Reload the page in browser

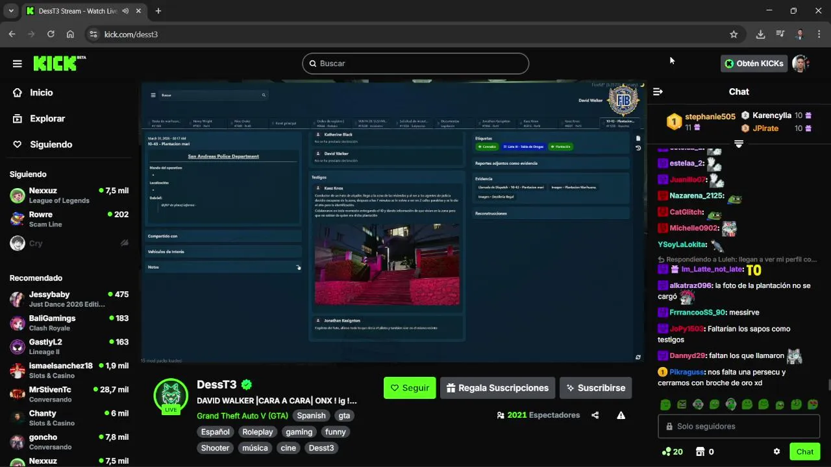(x=51, y=34)
